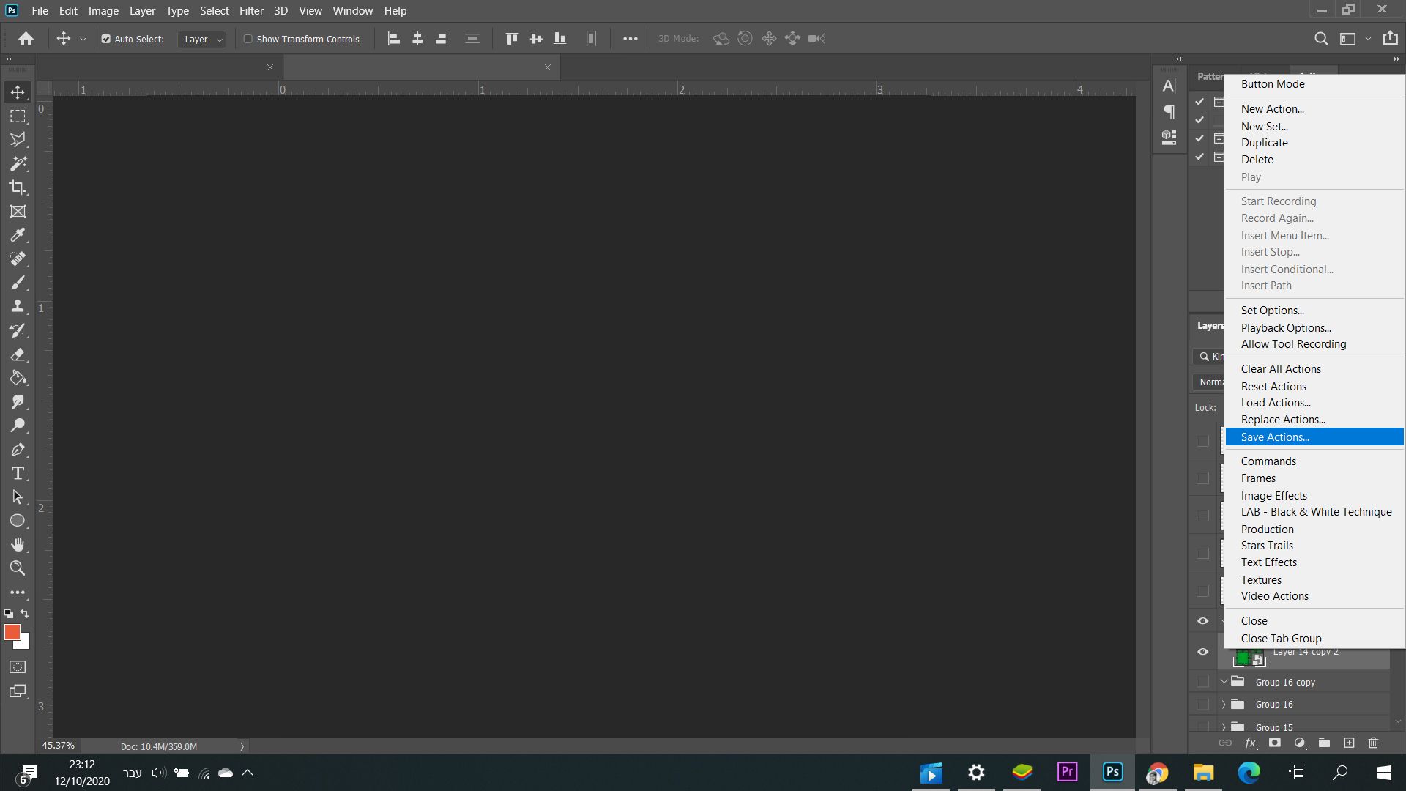Open Premiere Pro from the taskbar
The image size is (1406, 791).
1067,772
